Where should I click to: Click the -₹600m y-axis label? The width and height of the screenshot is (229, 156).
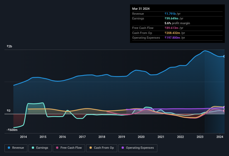[12, 130]
